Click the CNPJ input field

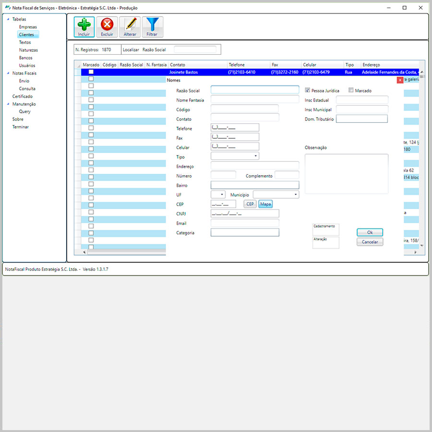245,213
